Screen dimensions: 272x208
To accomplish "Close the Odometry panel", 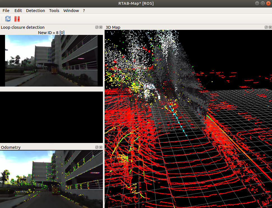I will (101, 147).
